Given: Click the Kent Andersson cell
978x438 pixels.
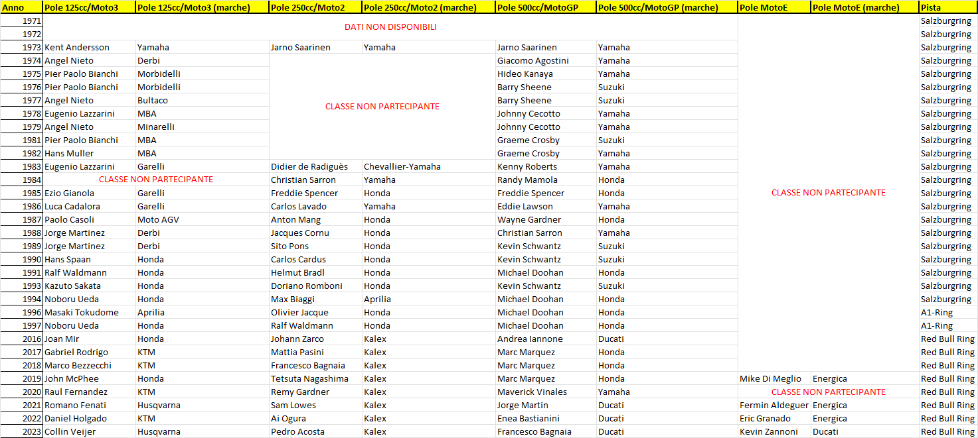Looking at the screenshot, I should click(x=89, y=47).
